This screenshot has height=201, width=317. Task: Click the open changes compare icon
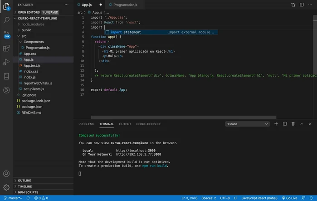pos(293,5)
